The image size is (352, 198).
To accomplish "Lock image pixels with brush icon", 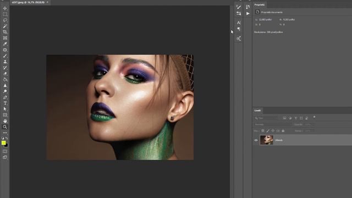I will point(268,131).
